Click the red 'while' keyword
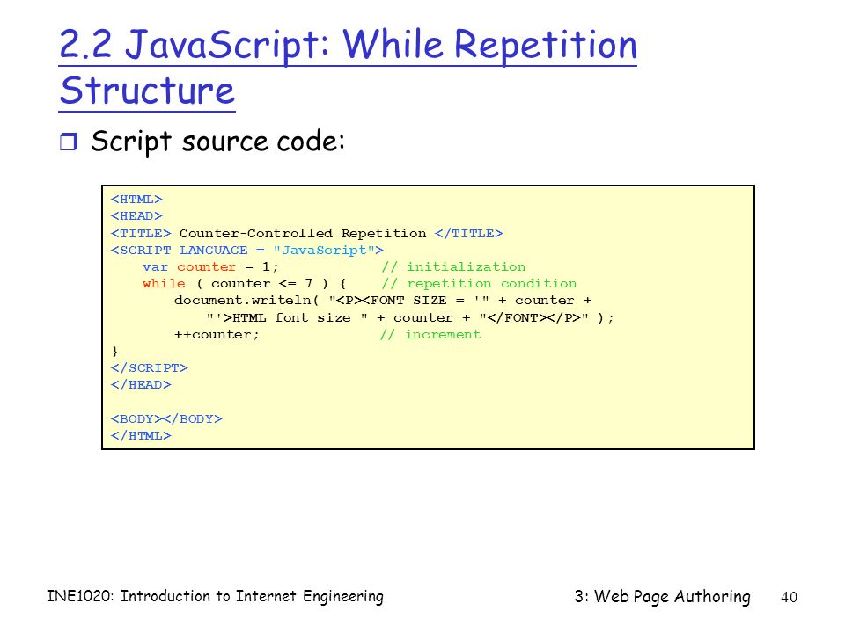 (x=164, y=284)
